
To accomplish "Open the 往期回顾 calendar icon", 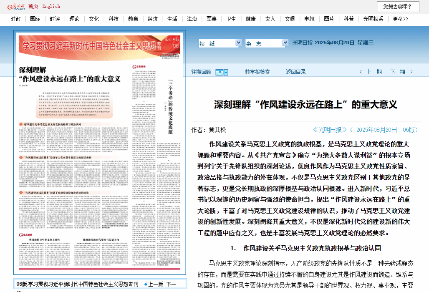I will pyautogui.click(x=220, y=72).
